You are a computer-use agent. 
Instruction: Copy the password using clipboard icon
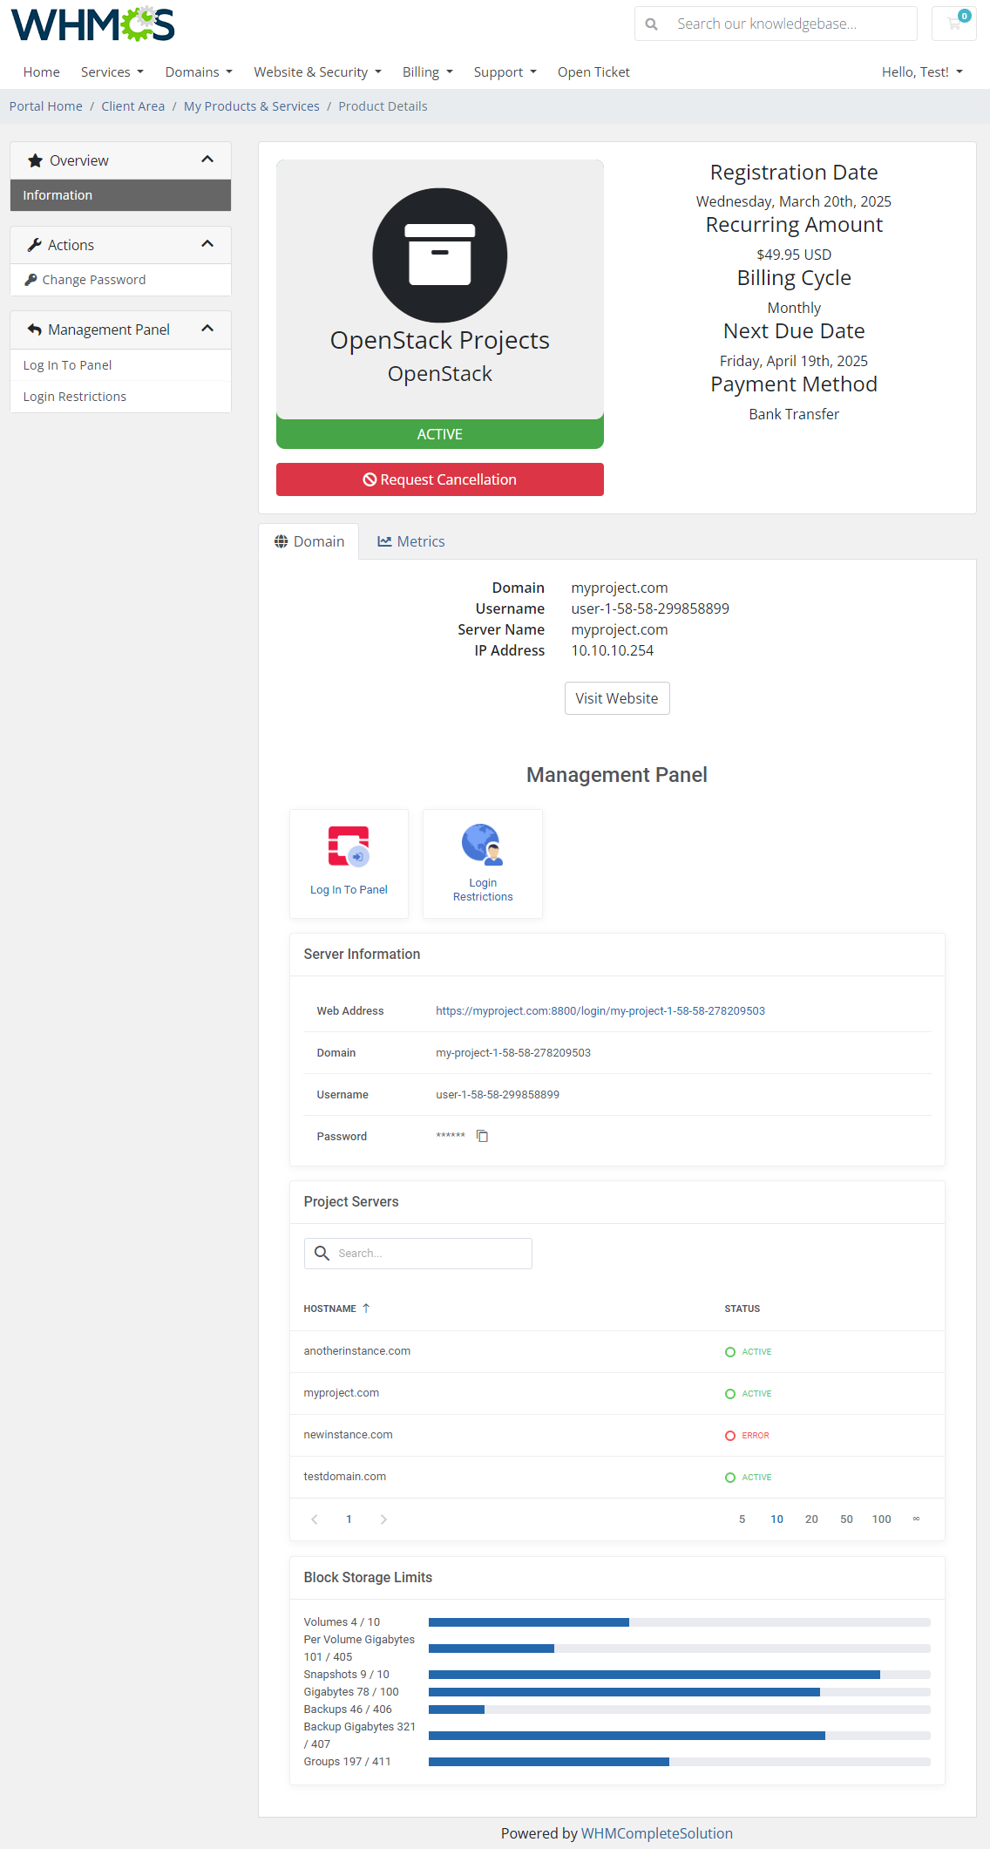click(482, 1136)
